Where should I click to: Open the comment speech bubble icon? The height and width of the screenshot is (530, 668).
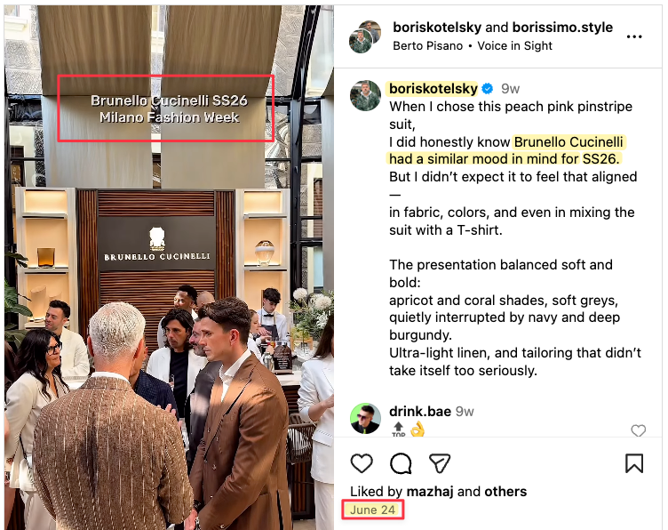click(x=401, y=463)
